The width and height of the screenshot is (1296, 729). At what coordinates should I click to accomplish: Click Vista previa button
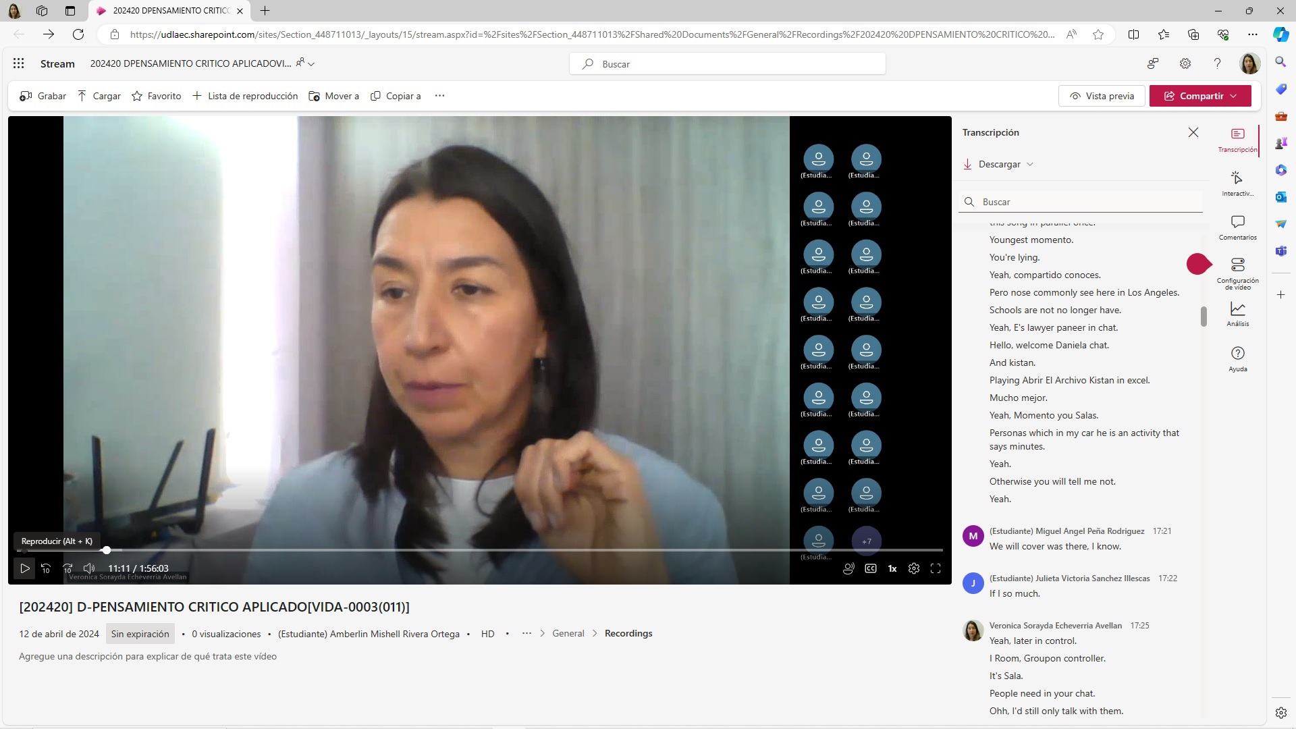pyautogui.click(x=1102, y=96)
